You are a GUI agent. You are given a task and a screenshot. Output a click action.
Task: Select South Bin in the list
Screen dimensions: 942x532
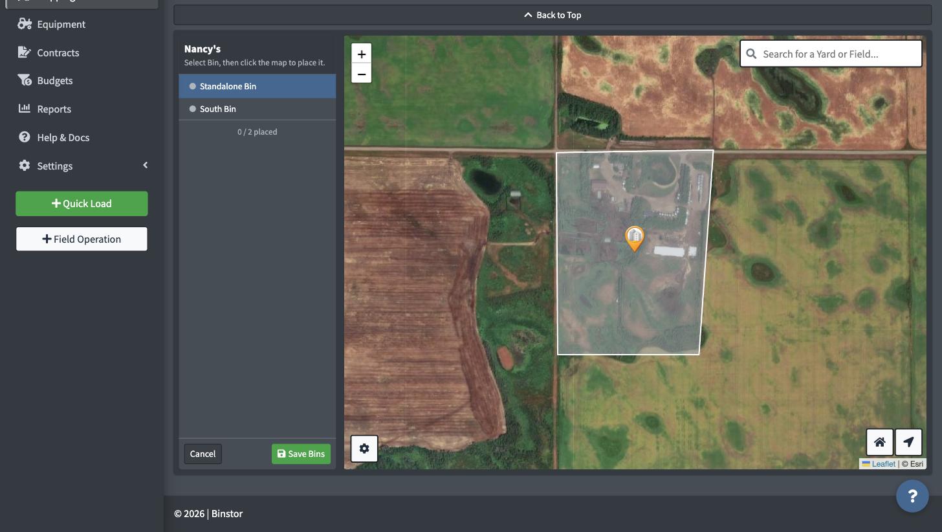[257, 109]
